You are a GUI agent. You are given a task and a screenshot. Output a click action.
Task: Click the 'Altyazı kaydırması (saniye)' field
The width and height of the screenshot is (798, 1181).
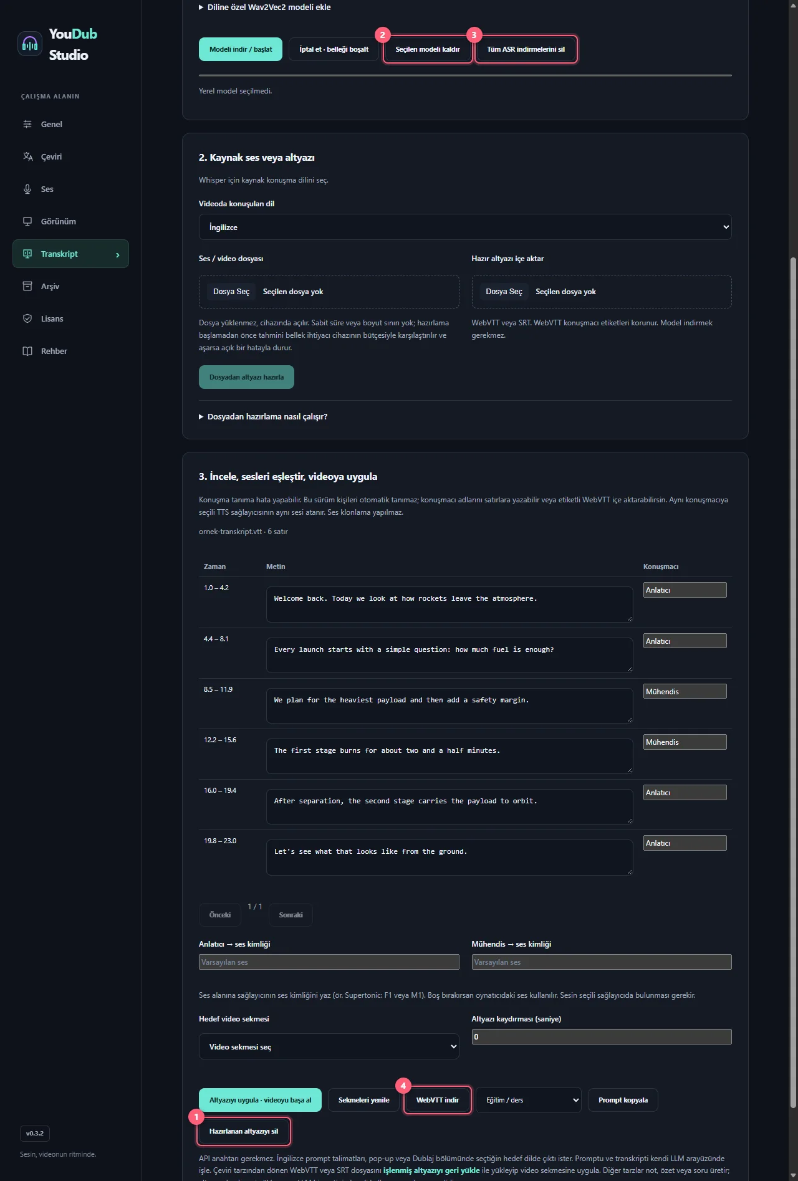pyautogui.click(x=602, y=1036)
